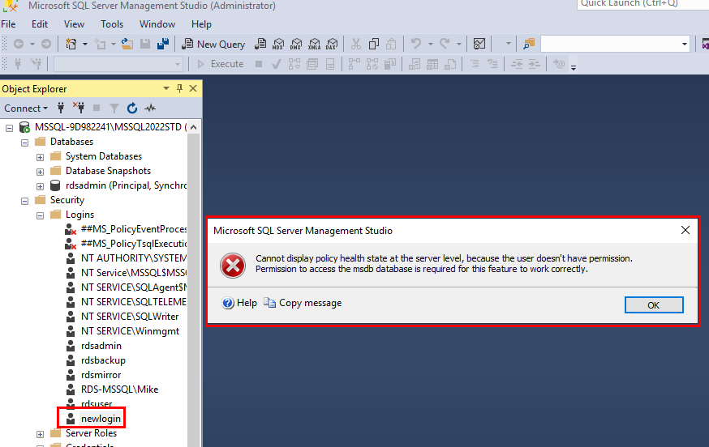The width and height of the screenshot is (709, 447).
Task: Close the error dialog with the X
Action: coord(685,230)
